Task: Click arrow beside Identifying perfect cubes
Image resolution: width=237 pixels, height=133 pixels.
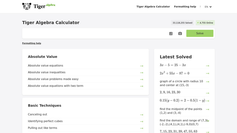Action: click(x=142, y=121)
